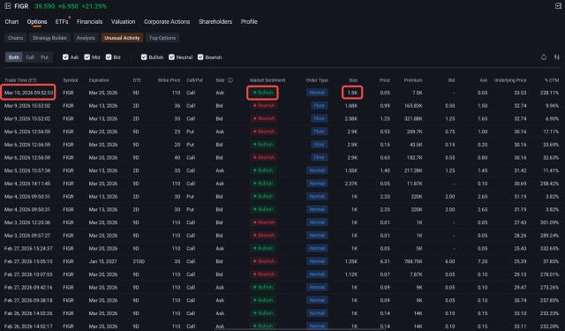Sort by Trade Time column header
Image resolution: width=565 pixels, height=331 pixels.
(x=20, y=80)
